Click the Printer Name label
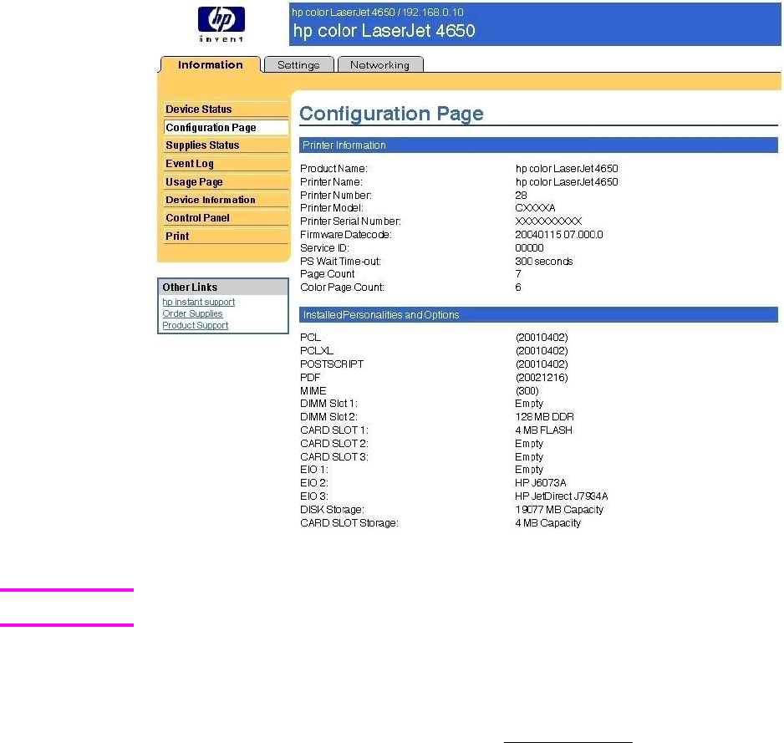 (331, 182)
